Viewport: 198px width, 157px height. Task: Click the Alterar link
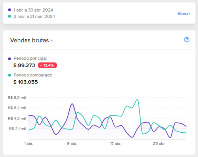(x=184, y=14)
